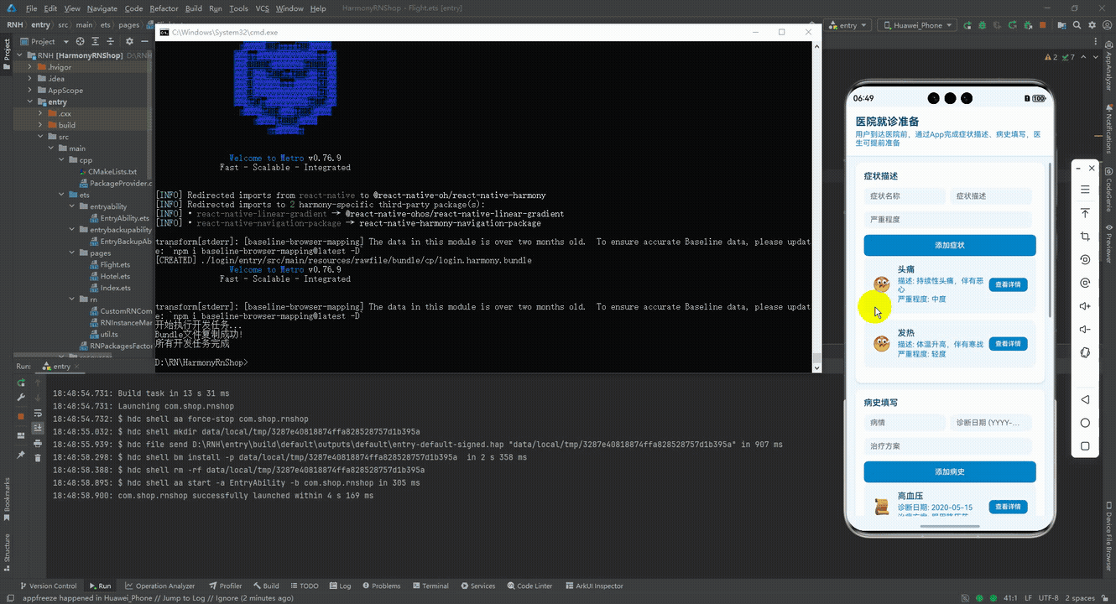Click Collapse All icon in Project panel
This screenshot has height=604, width=1116.
111,41
